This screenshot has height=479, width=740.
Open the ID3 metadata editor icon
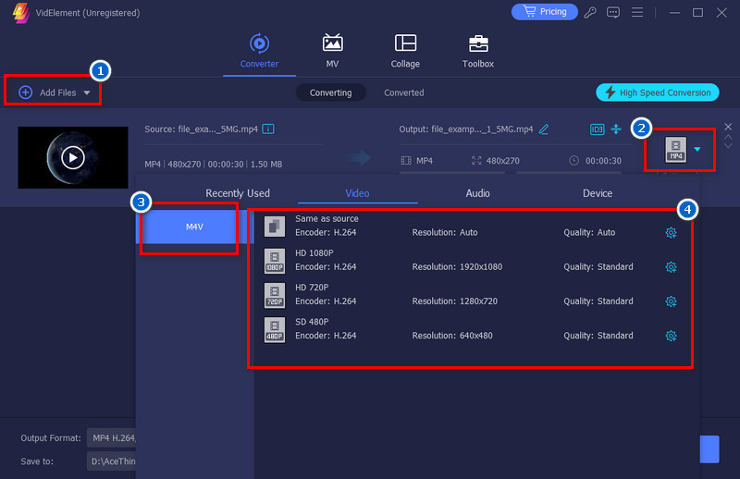tap(597, 129)
